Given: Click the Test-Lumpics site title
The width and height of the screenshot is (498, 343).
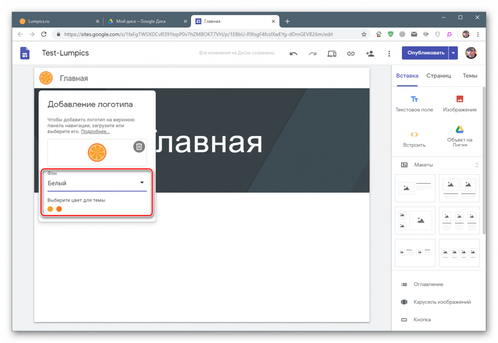Looking at the screenshot, I should tap(65, 53).
